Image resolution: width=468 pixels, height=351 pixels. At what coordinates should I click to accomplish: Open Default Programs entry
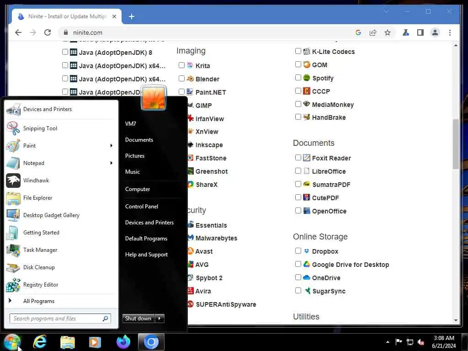tap(146, 239)
